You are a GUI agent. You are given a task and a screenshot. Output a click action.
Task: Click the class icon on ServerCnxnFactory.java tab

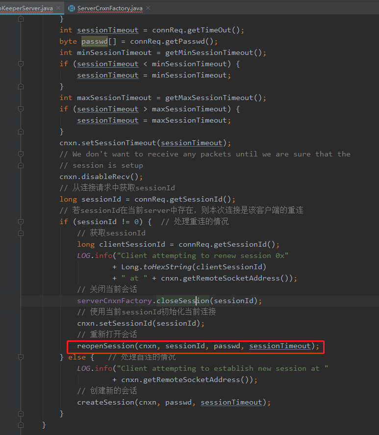[x=72, y=8]
